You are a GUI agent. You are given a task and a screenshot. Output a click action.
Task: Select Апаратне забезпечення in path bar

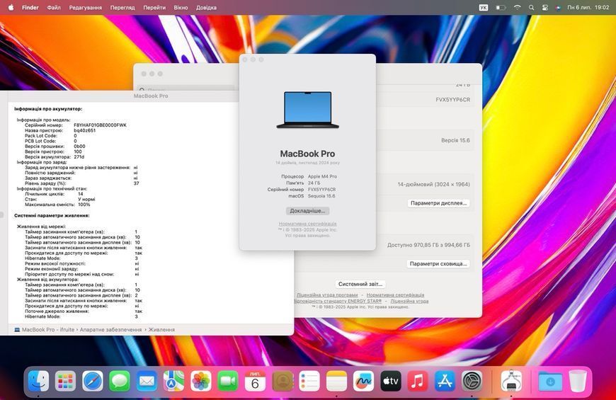110,330
